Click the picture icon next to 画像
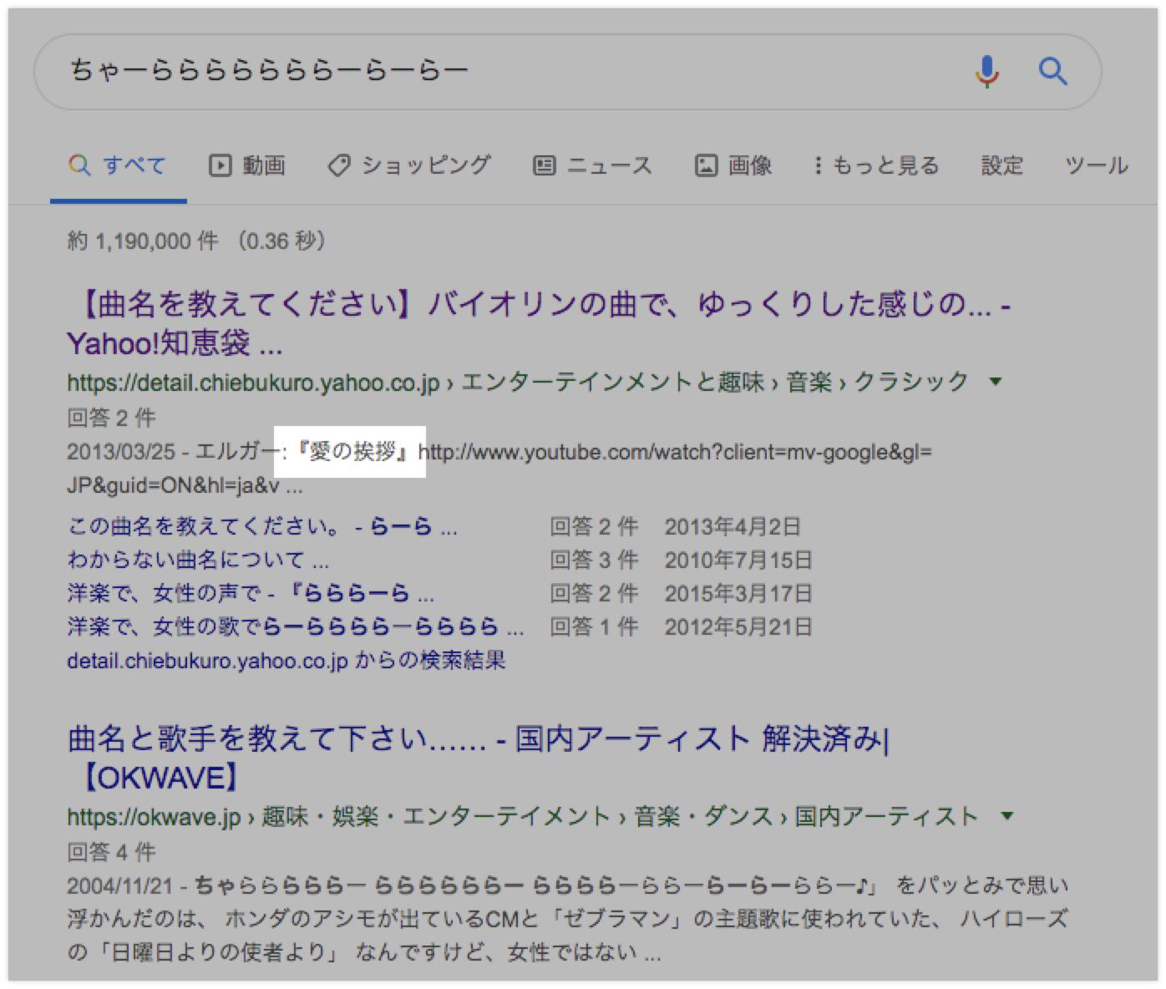The image size is (1166, 989). [x=706, y=165]
